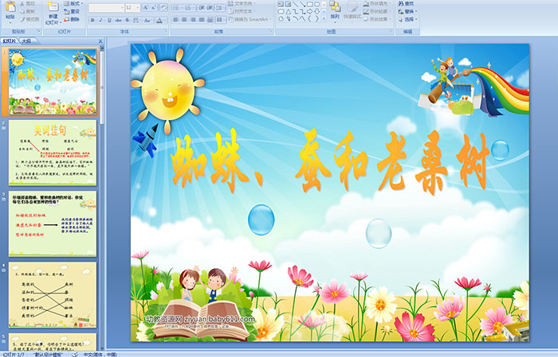Click the Numbering list icon
Image resolution: width=558 pixels, height=357 pixels.
pyautogui.click(x=188, y=8)
